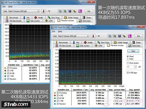Open Folder Usage tab in back window
This screenshot has width=146, height=109.
pyautogui.click(x=71, y=18)
